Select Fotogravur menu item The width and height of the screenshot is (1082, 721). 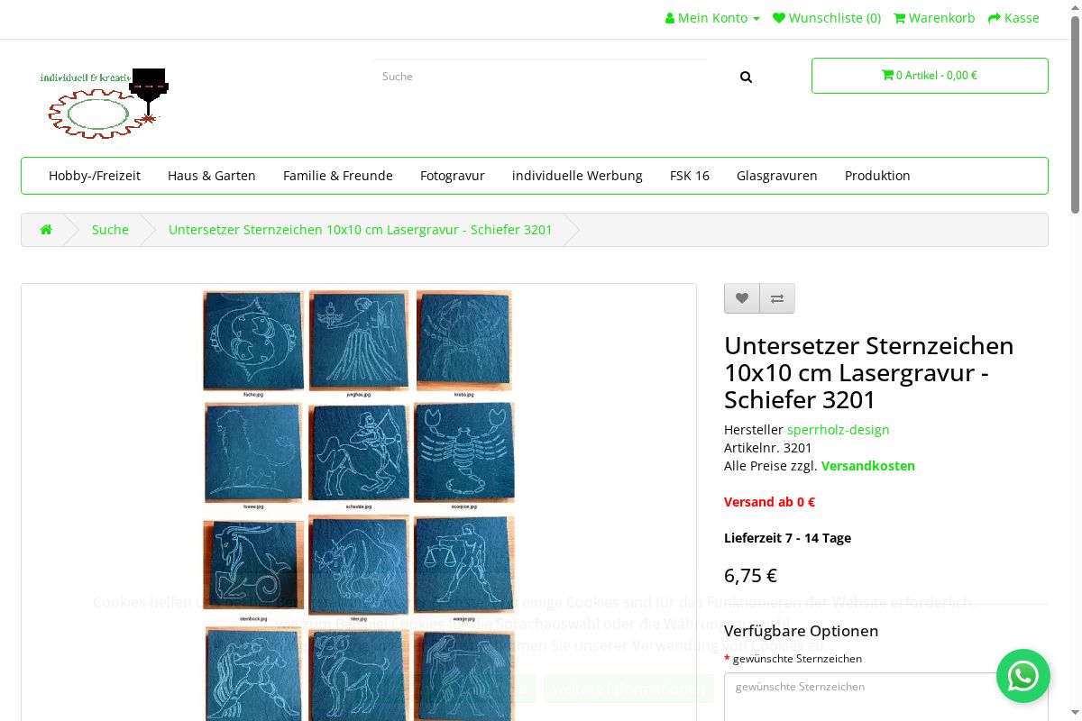[x=453, y=176]
